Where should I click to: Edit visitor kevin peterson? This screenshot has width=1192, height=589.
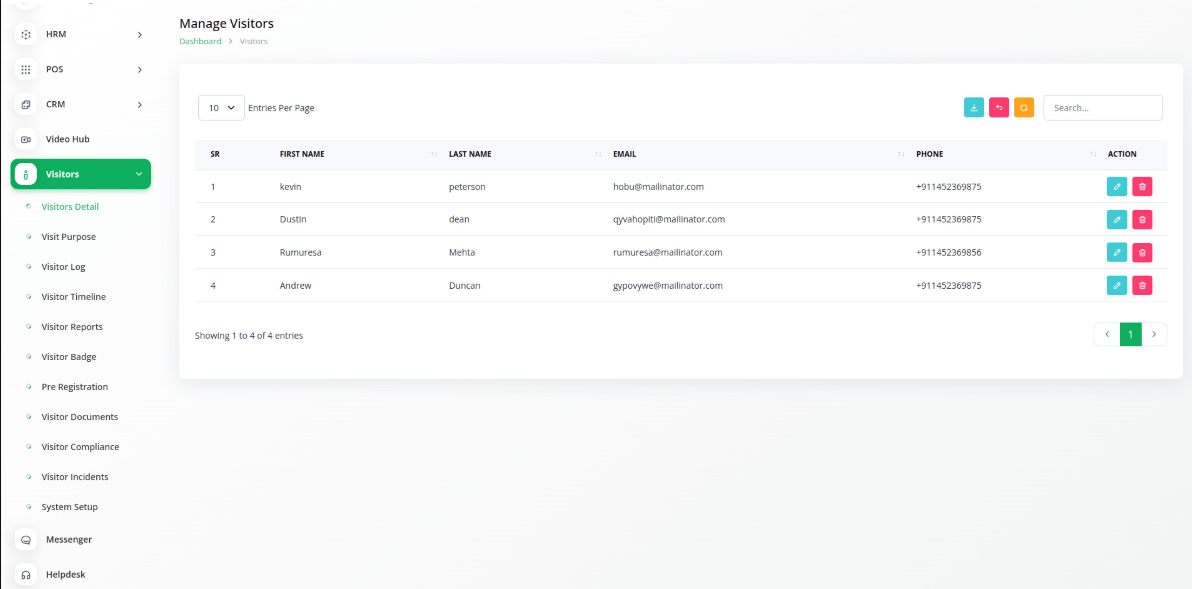point(1116,187)
